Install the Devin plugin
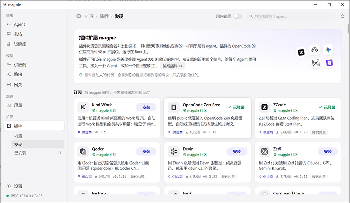 (x=237, y=151)
